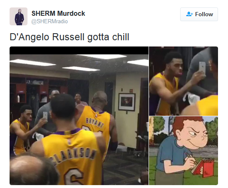This screenshot has height=188, width=228.
Task: Open the top-right selfie close-up photo
Action: (183, 81)
